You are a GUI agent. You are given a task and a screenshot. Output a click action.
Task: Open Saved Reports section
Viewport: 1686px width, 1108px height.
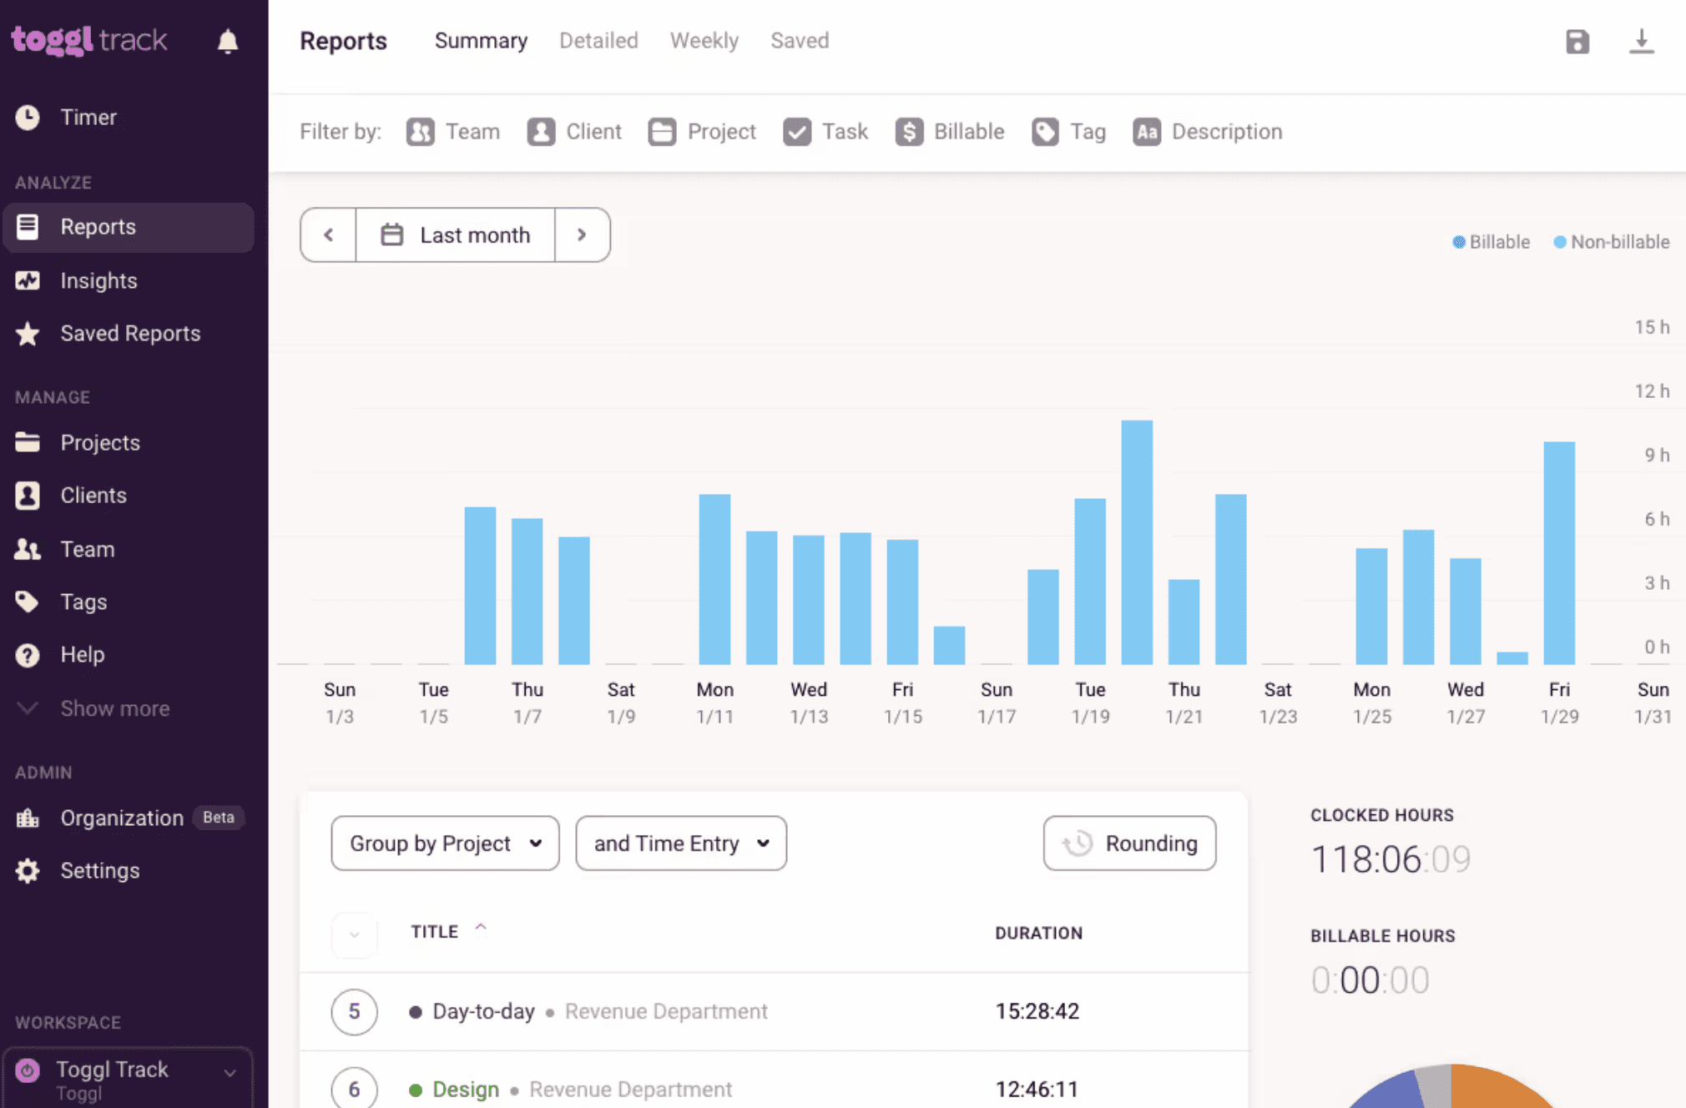(x=131, y=333)
